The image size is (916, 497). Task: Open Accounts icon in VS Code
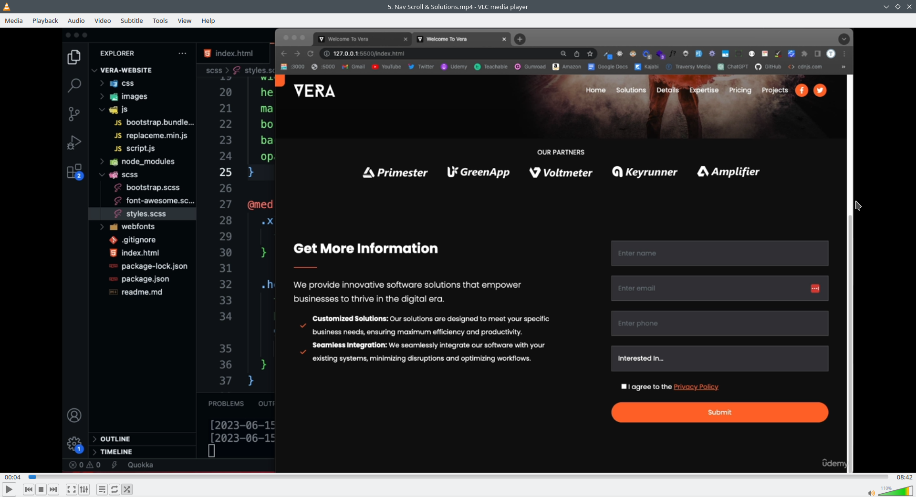[74, 416]
